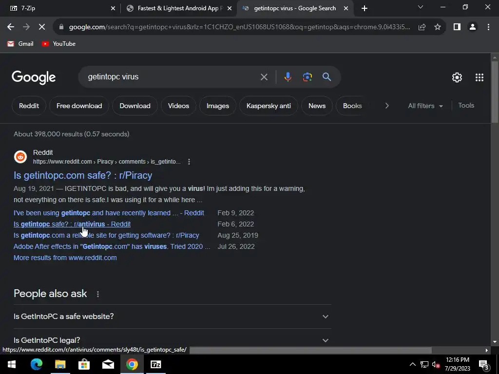
Task: Switch to Books results
Action: (x=352, y=106)
